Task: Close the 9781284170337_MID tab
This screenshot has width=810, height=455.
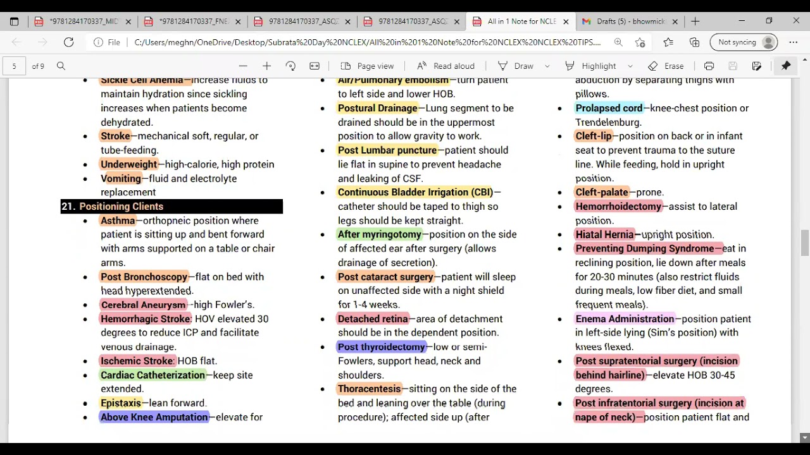Action: point(128,21)
